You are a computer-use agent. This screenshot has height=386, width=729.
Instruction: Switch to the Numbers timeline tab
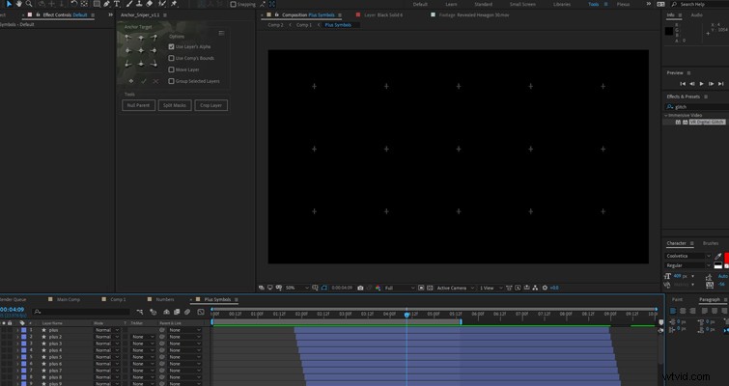pos(164,299)
